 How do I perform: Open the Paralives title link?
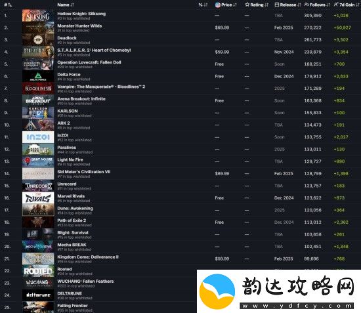66,148
